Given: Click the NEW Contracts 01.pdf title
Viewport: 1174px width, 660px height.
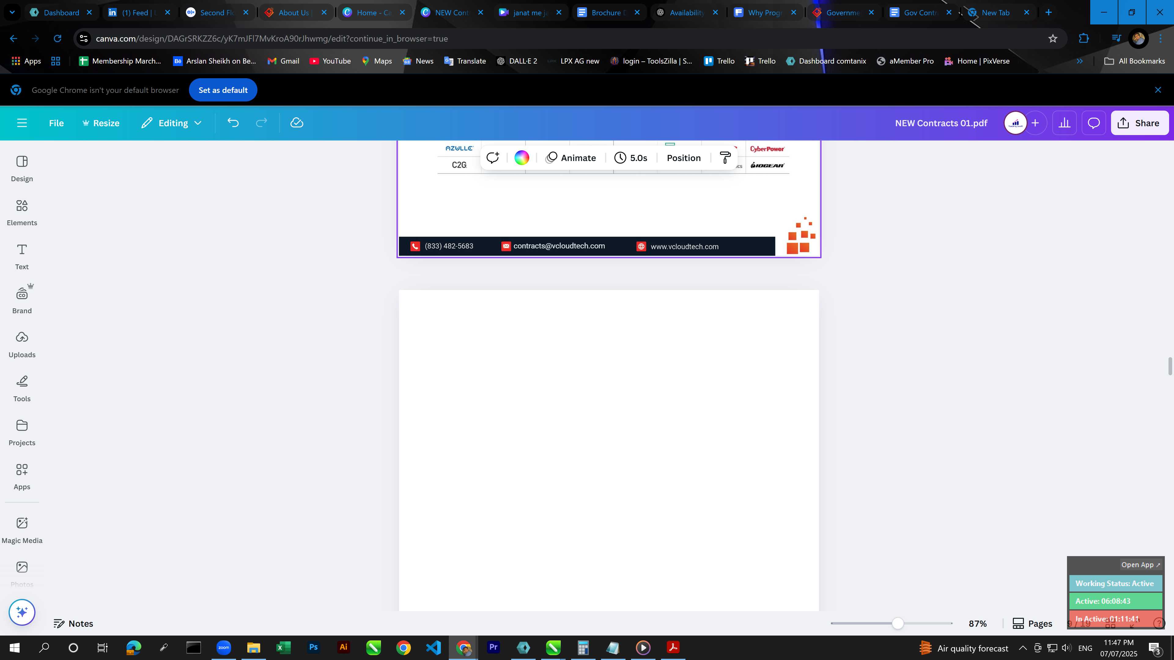Looking at the screenshot, I should click(941, 123).
